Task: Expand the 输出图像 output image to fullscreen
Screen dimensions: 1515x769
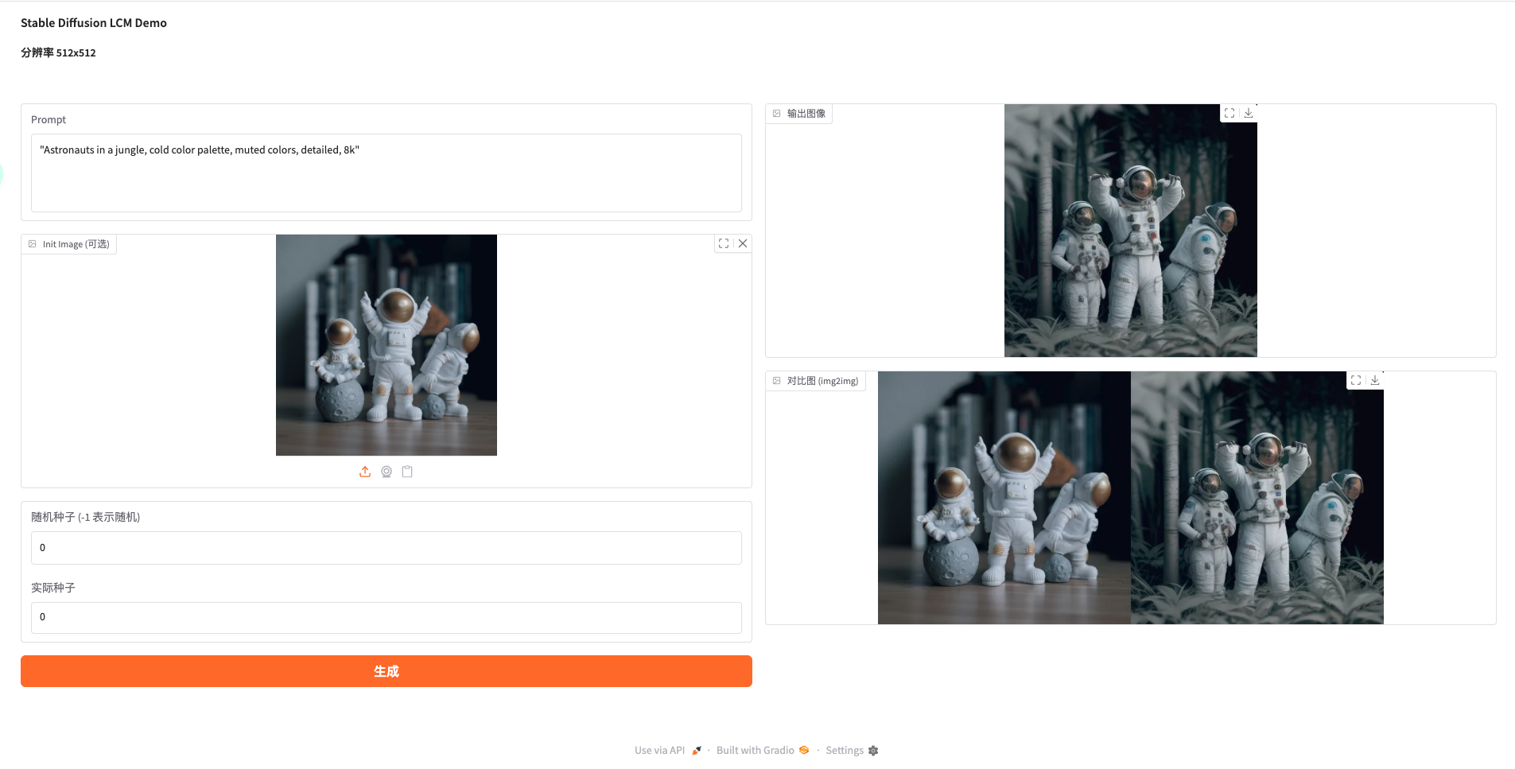Action: pos(1229,113)
